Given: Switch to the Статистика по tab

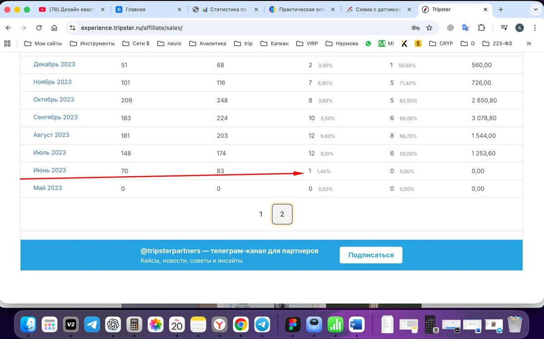Looking at the screenshot, I should pyautogui.click(x=226, y=10).
